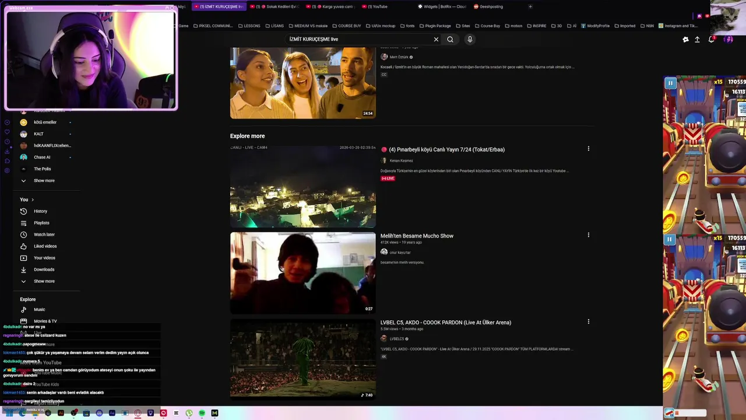Click the Watch later clock icon

23,235
